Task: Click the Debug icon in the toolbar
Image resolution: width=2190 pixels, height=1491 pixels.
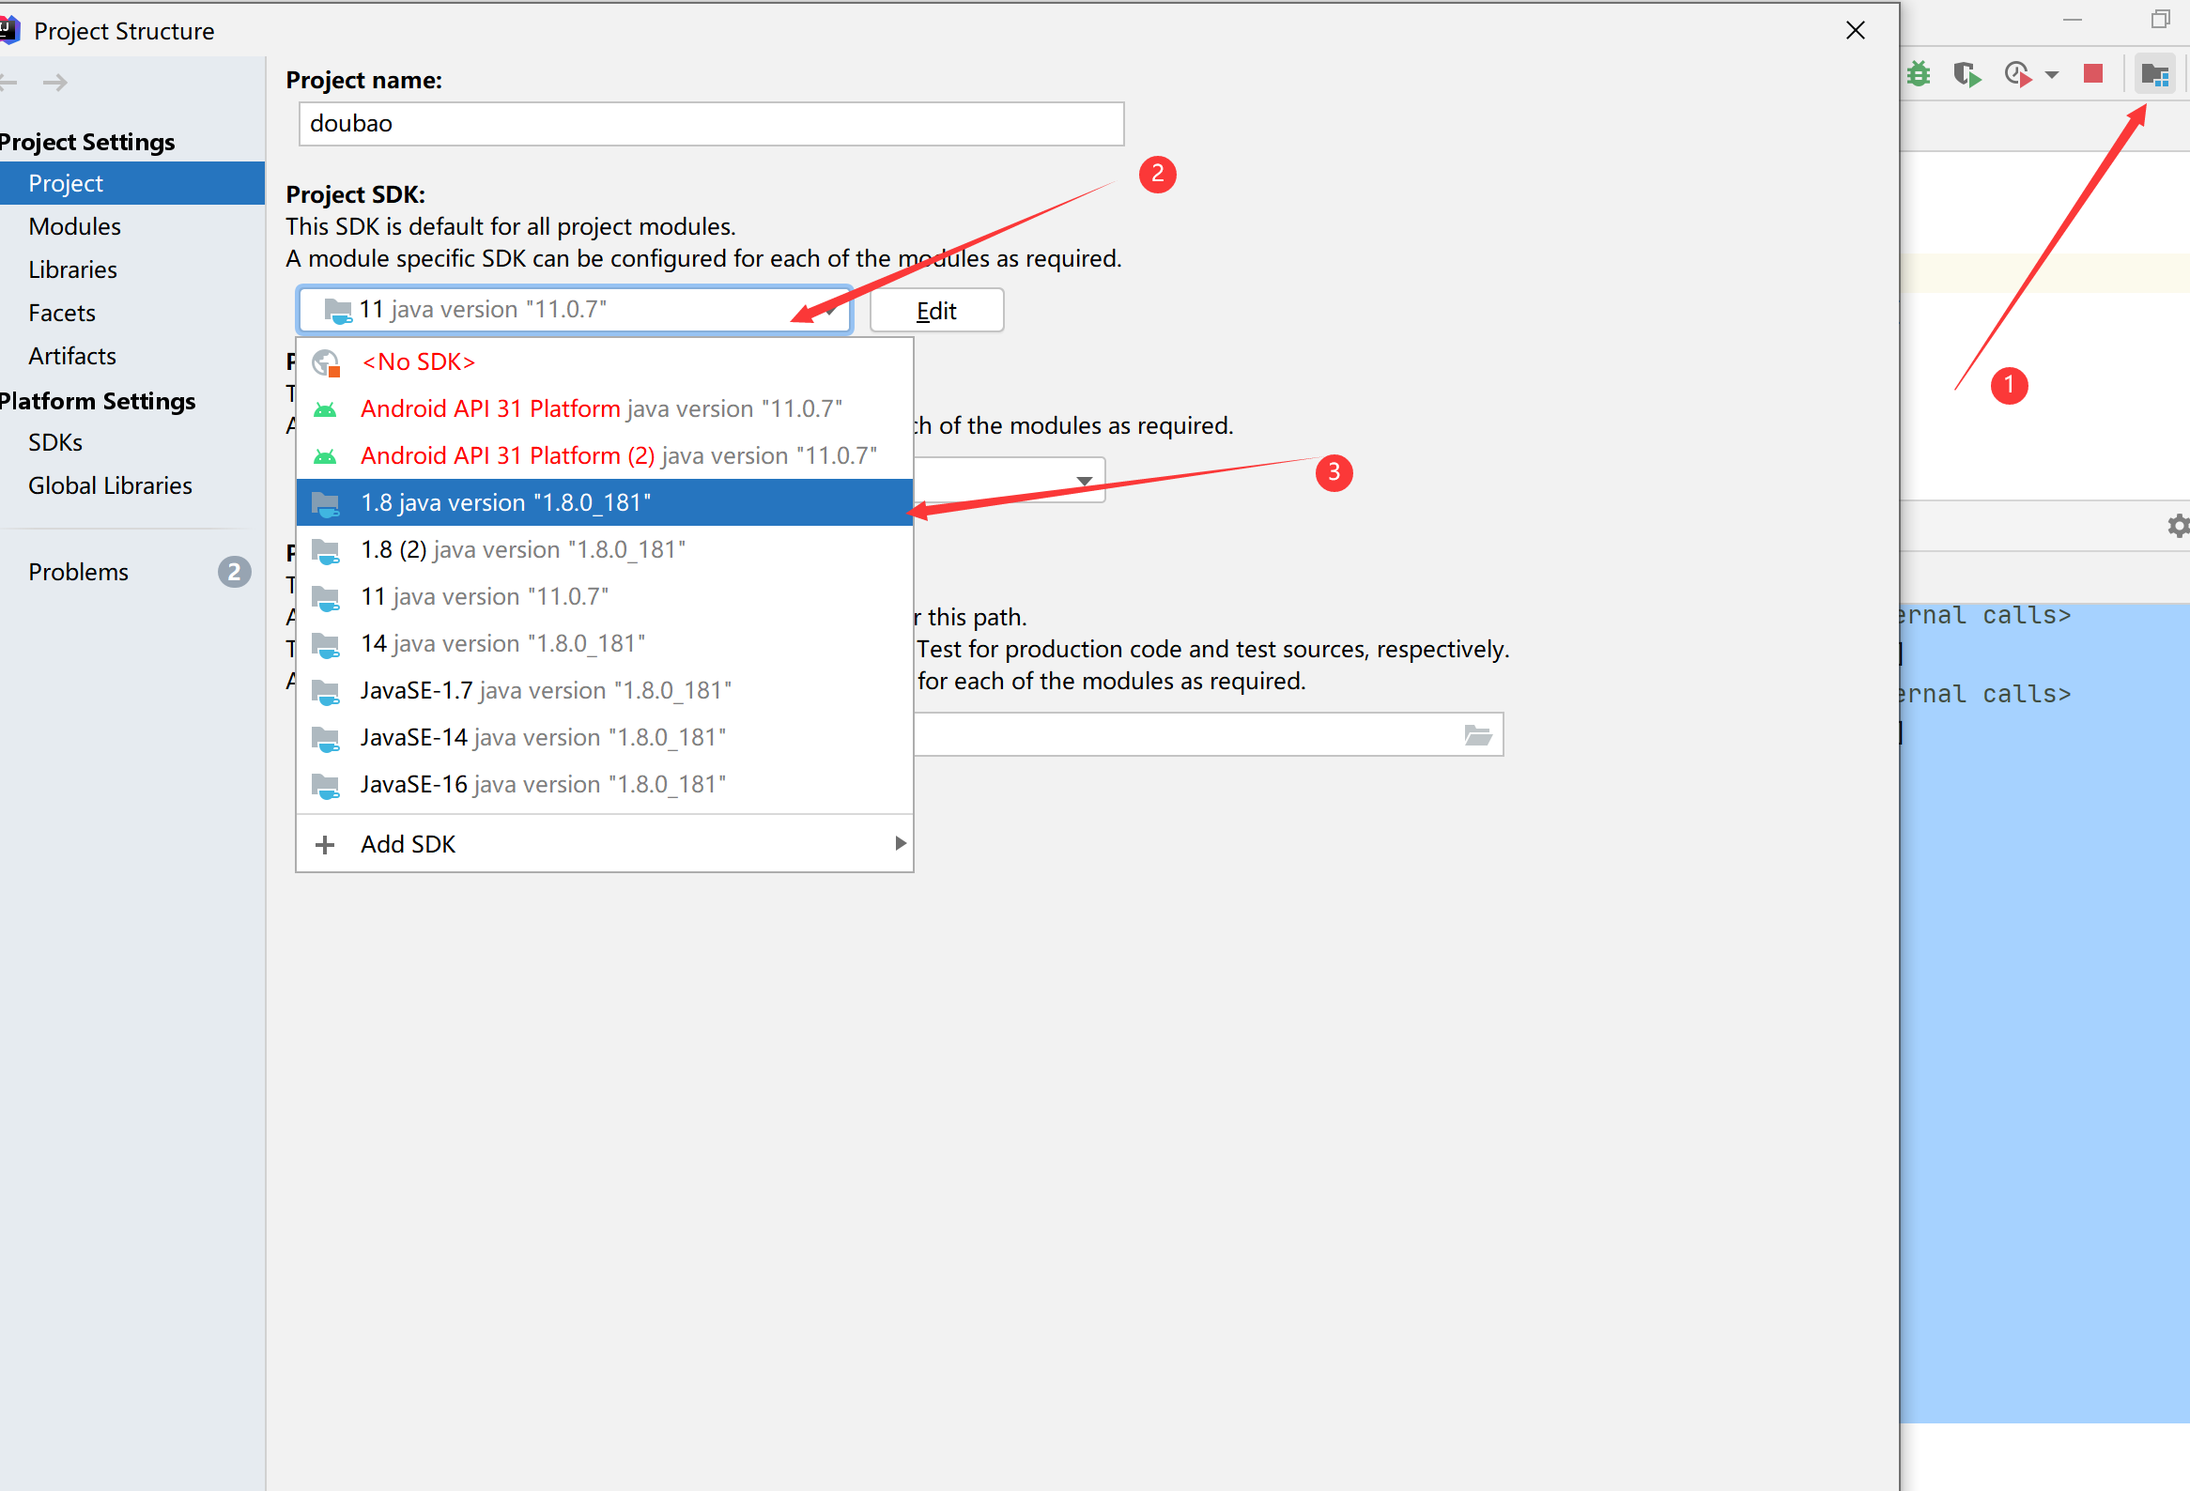Action: [x=1918, y=73]
